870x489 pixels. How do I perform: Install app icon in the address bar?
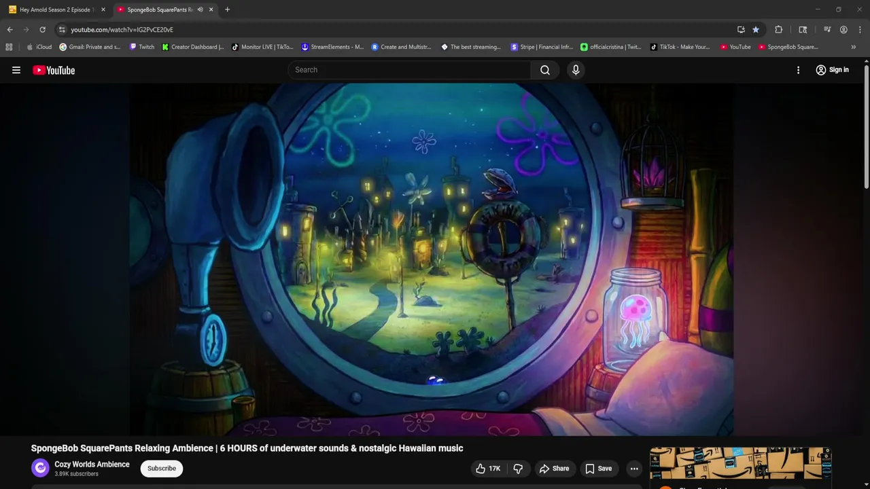[741, 30]
